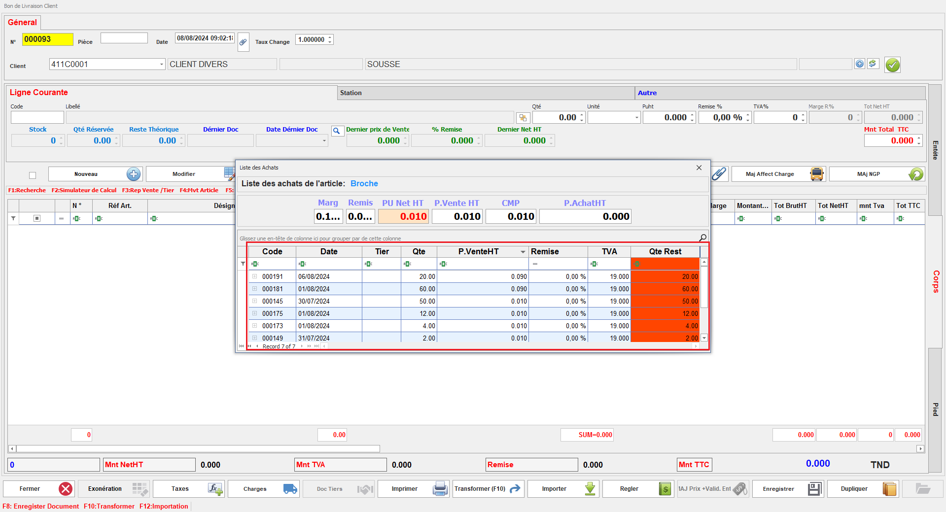Image resolution: width=946 pixels, height=512 pixels.
Task: Click the Date column header in achats list
Action: (329, 252)
